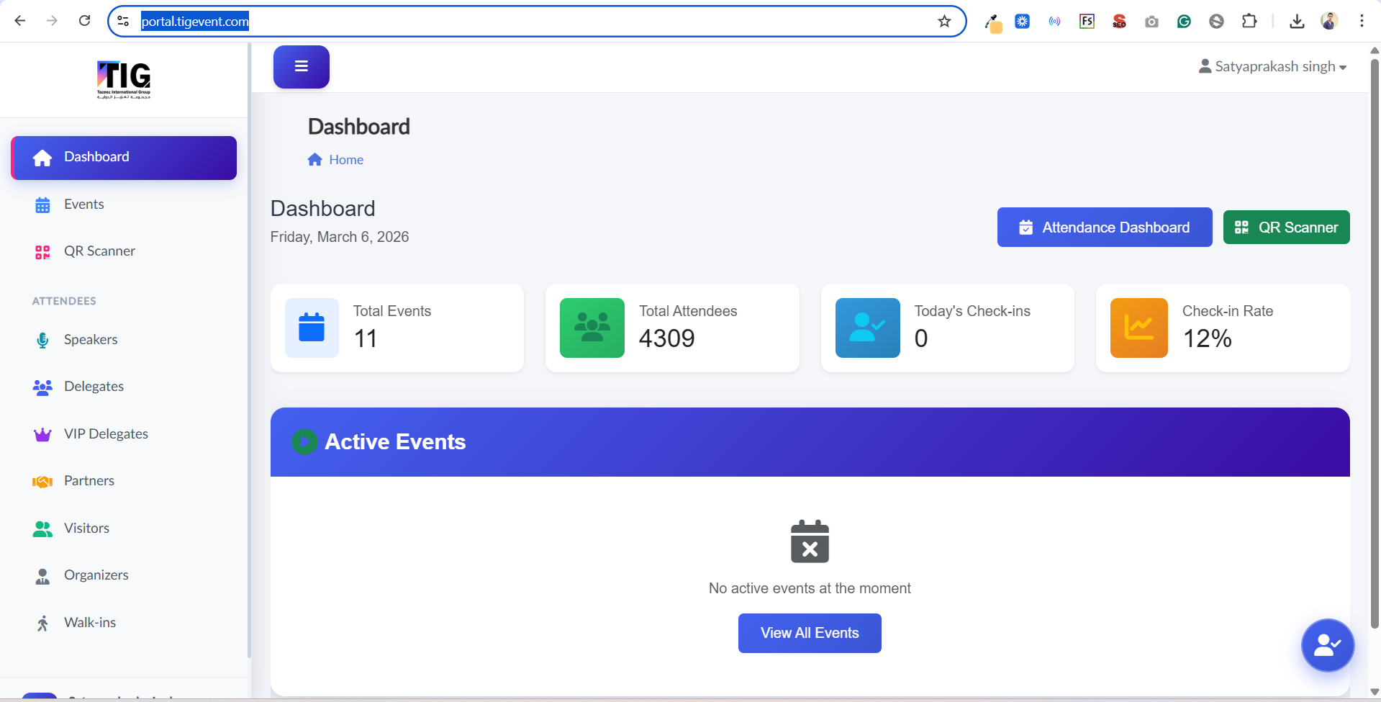Open the Attendance Dashboard

pos(1104,227)
